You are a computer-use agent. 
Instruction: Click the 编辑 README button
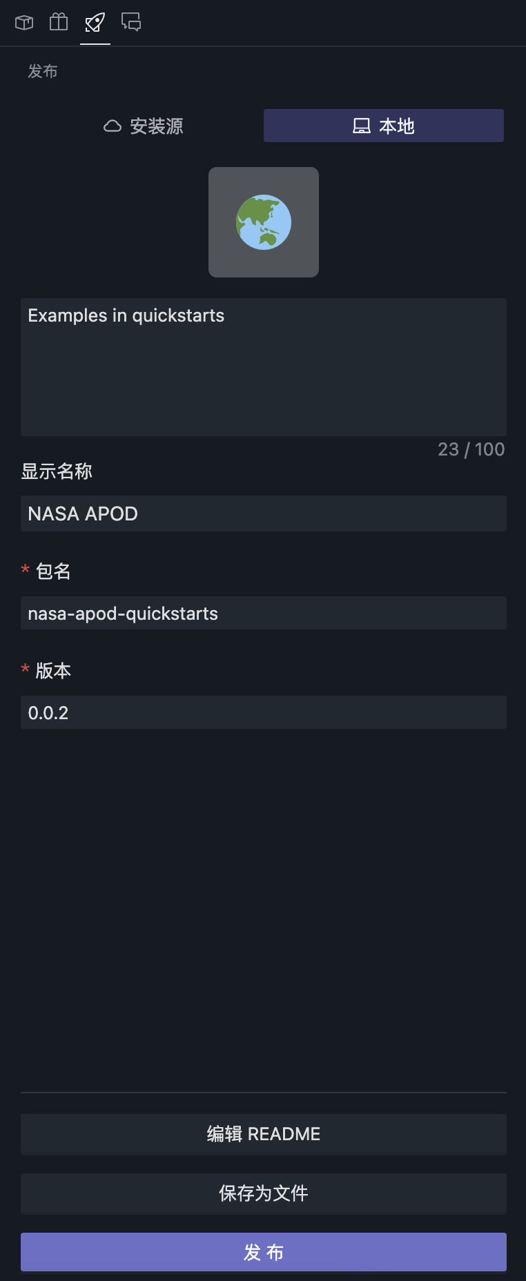264,1134
